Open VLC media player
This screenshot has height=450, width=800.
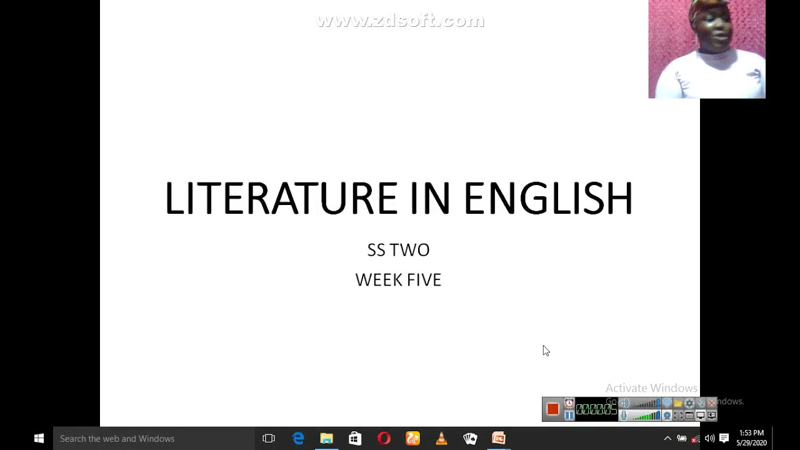(x=441, y=438)
